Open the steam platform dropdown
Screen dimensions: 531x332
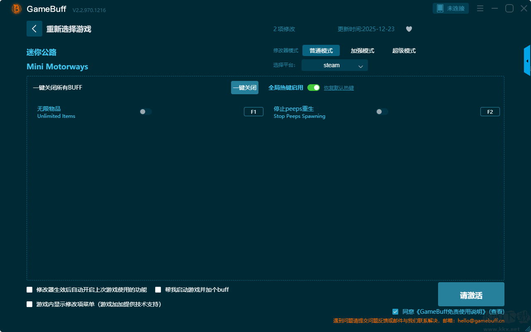point(334,65)
